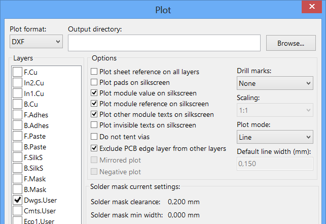
Task: Expand the Drill marks dropdown
Action: pos(274,83)
